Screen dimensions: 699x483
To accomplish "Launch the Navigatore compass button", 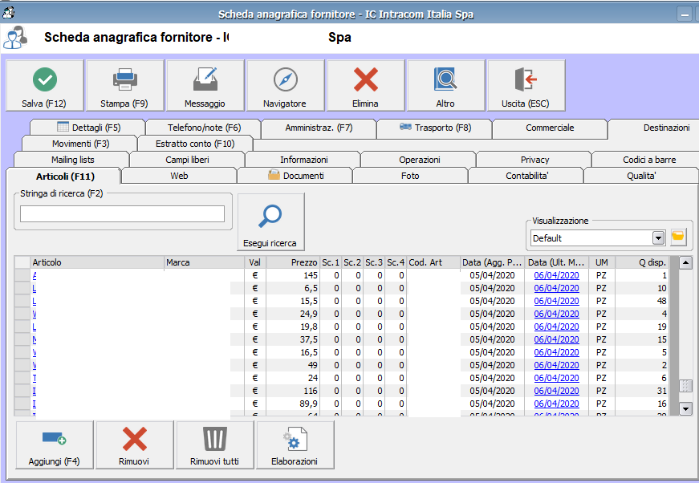I will (285, 86).
